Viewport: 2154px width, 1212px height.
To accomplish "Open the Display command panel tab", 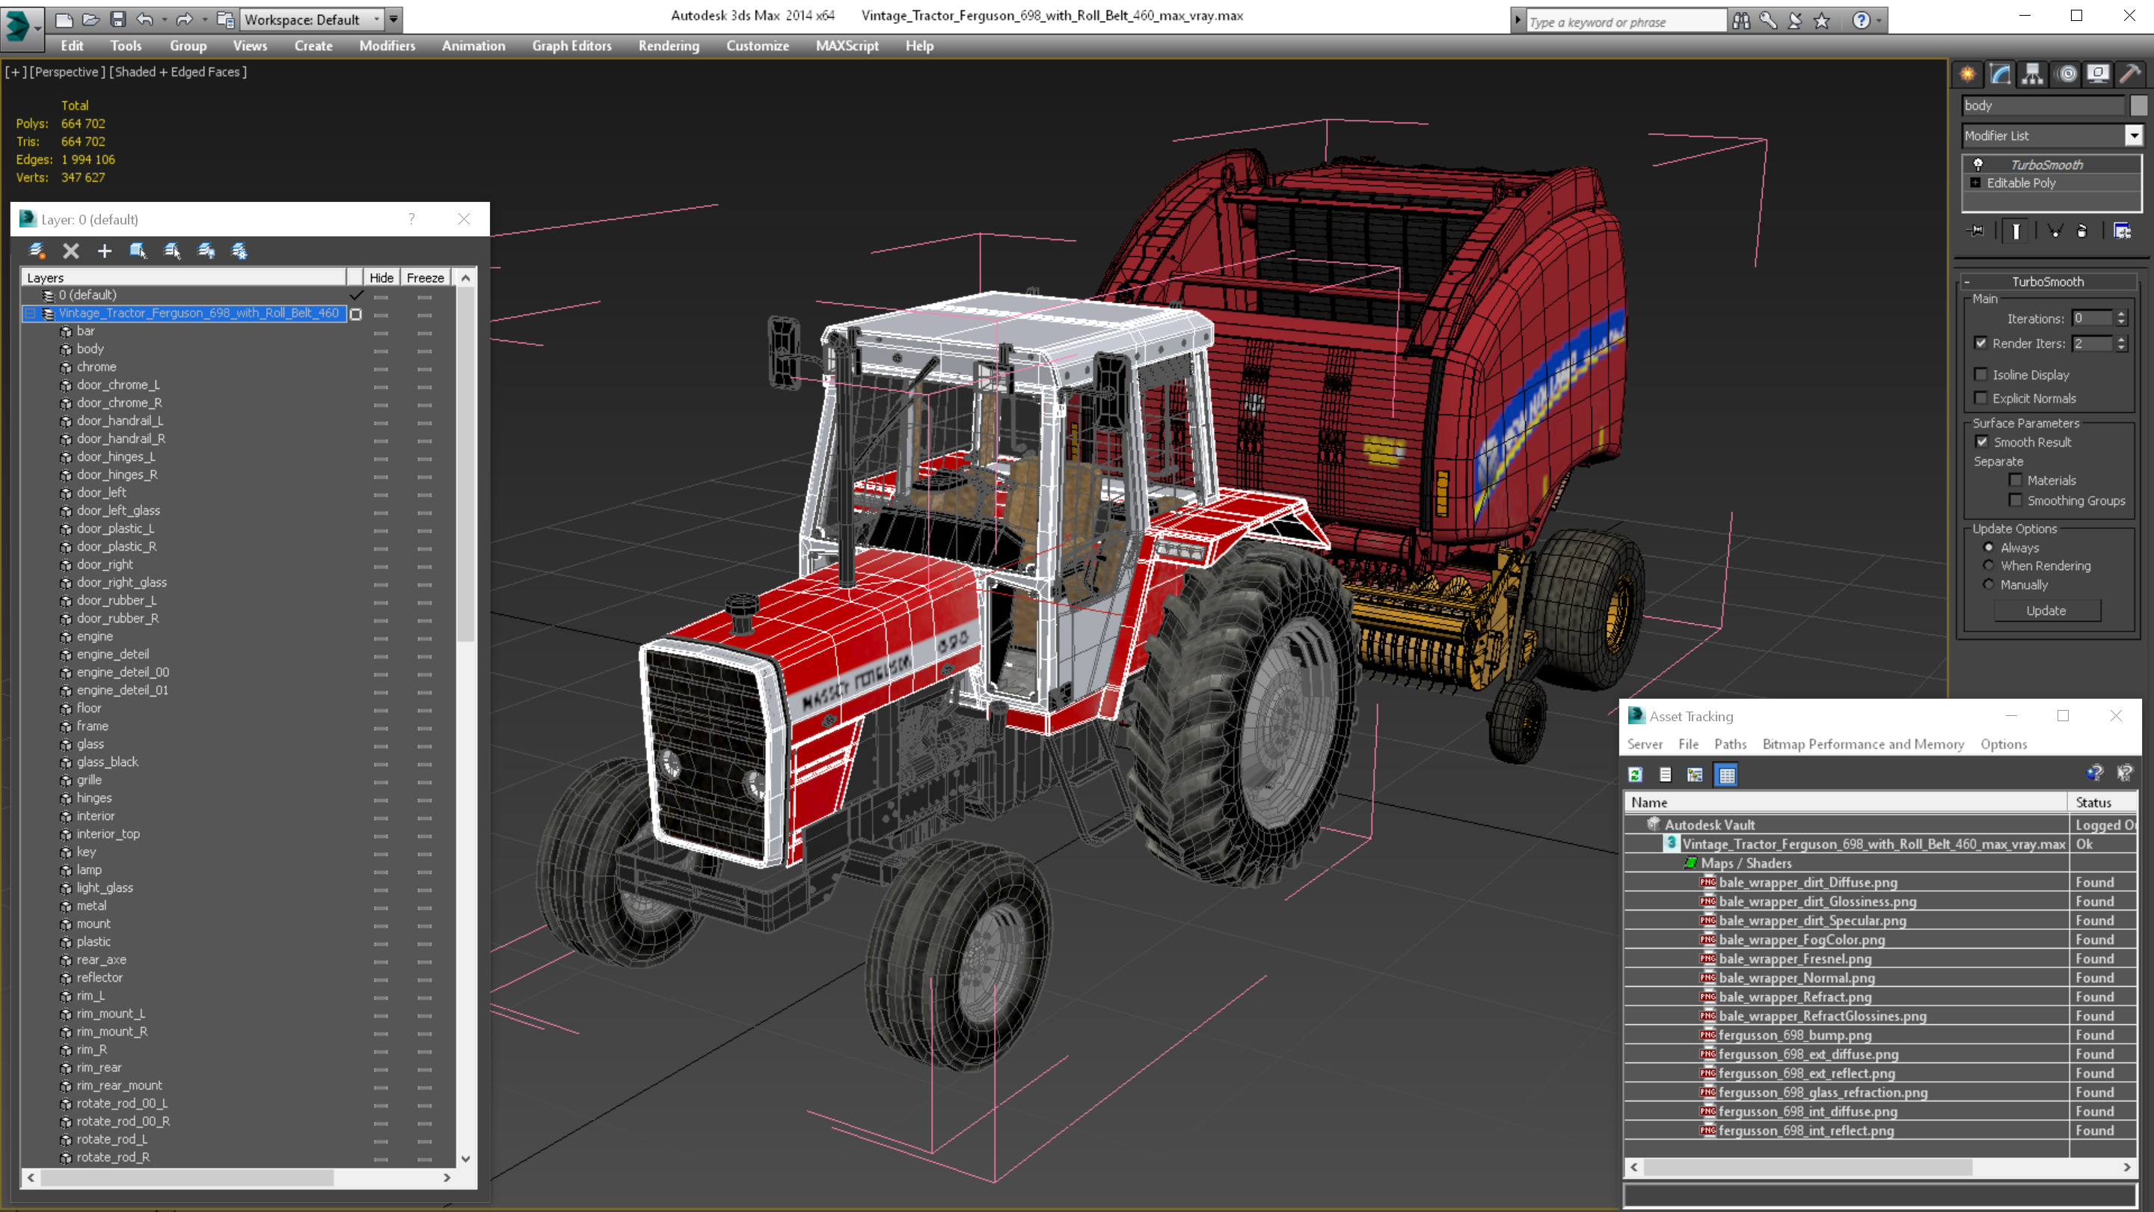I will [x=2098, y=75].
